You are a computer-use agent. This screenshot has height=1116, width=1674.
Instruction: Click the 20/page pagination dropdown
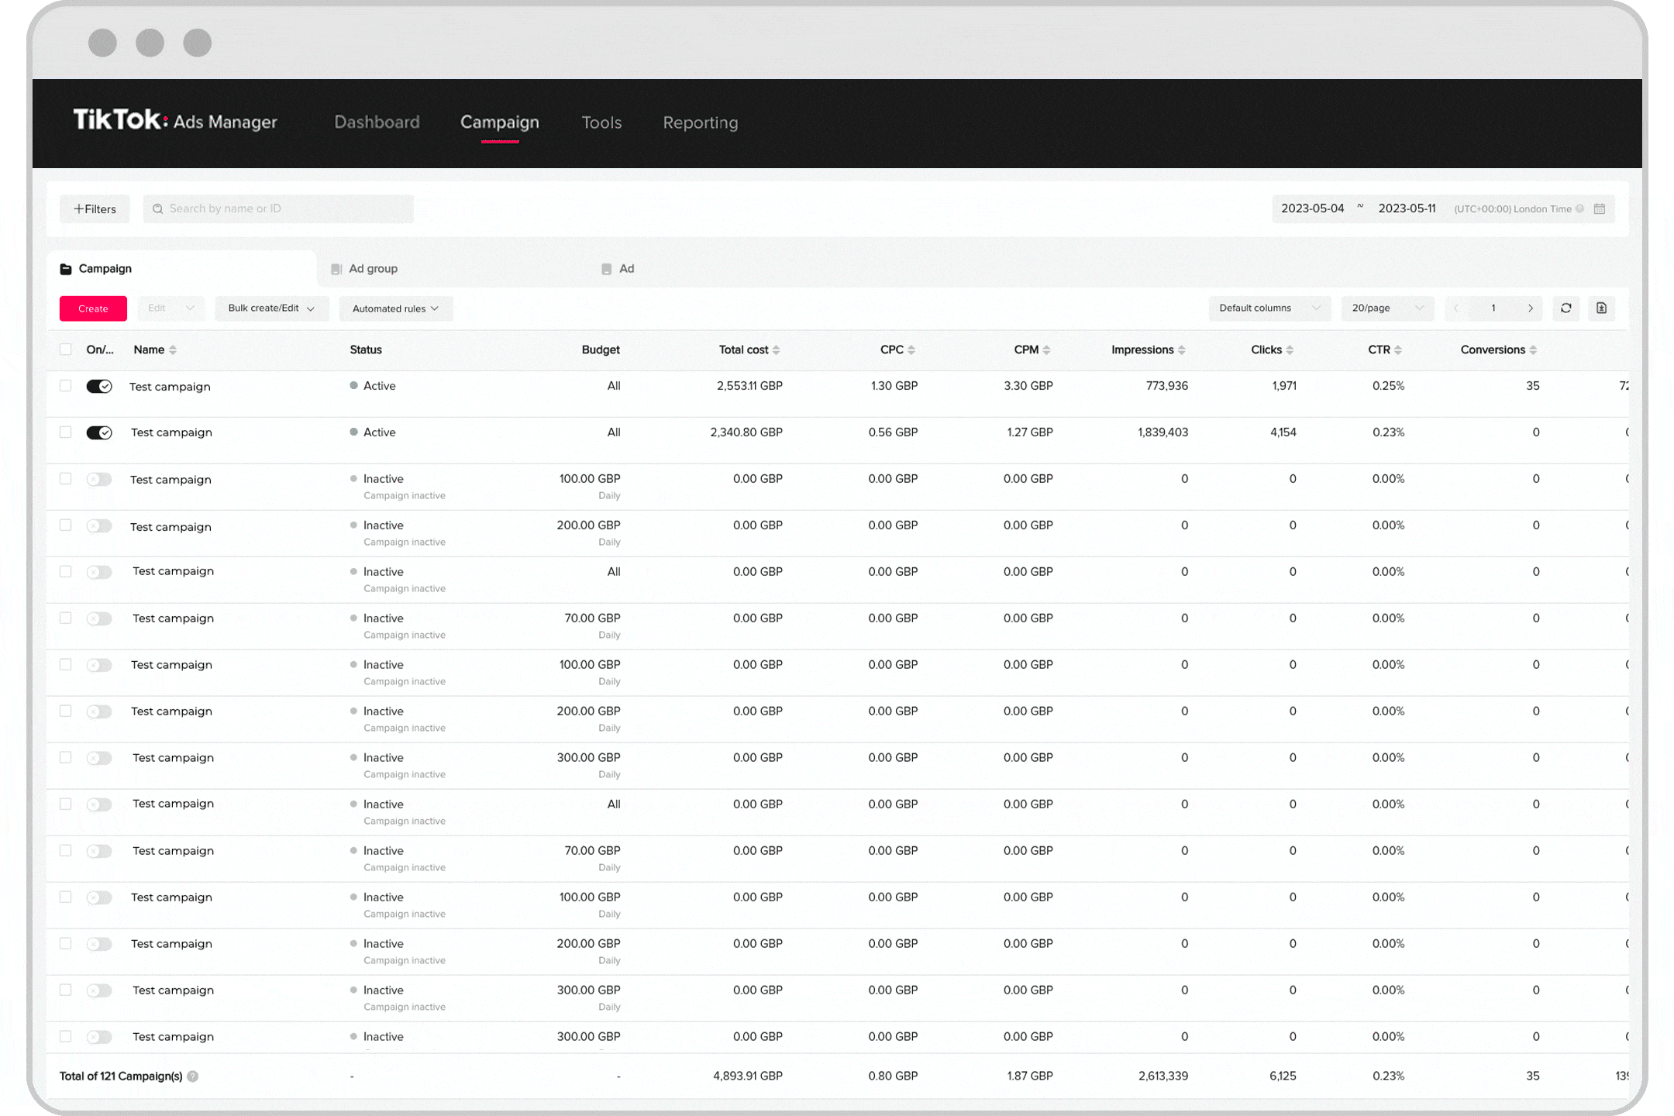point(1385,308)
